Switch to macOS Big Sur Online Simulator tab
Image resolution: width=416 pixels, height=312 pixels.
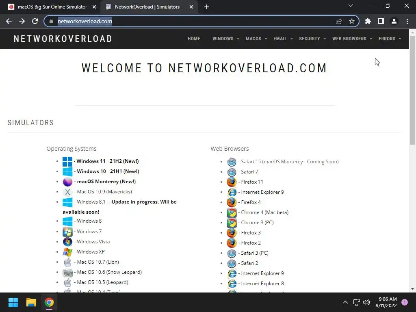[52, 7]
